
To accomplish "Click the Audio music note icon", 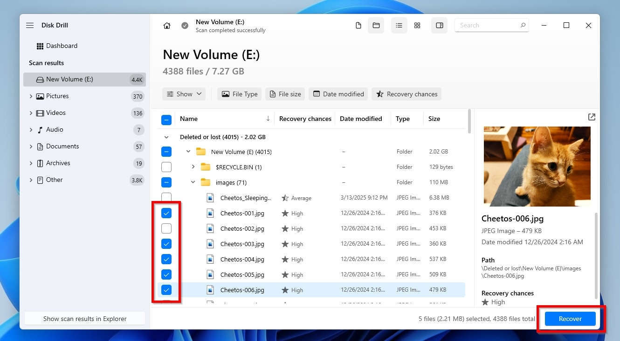I will (40, 130).
